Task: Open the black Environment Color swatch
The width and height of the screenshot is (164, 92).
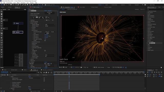Action: pyautogui.click(x=45, y=33)
